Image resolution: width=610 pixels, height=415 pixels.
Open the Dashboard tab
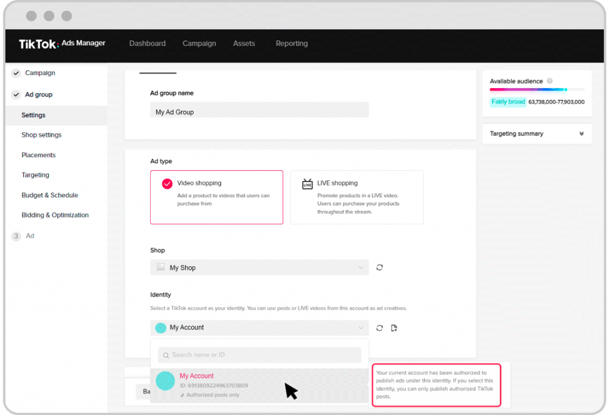[x=148, y=43]
